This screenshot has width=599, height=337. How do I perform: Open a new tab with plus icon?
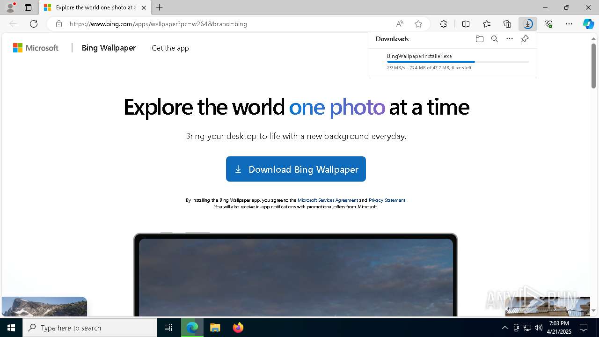pyautogui.click(x=160, y=7)
